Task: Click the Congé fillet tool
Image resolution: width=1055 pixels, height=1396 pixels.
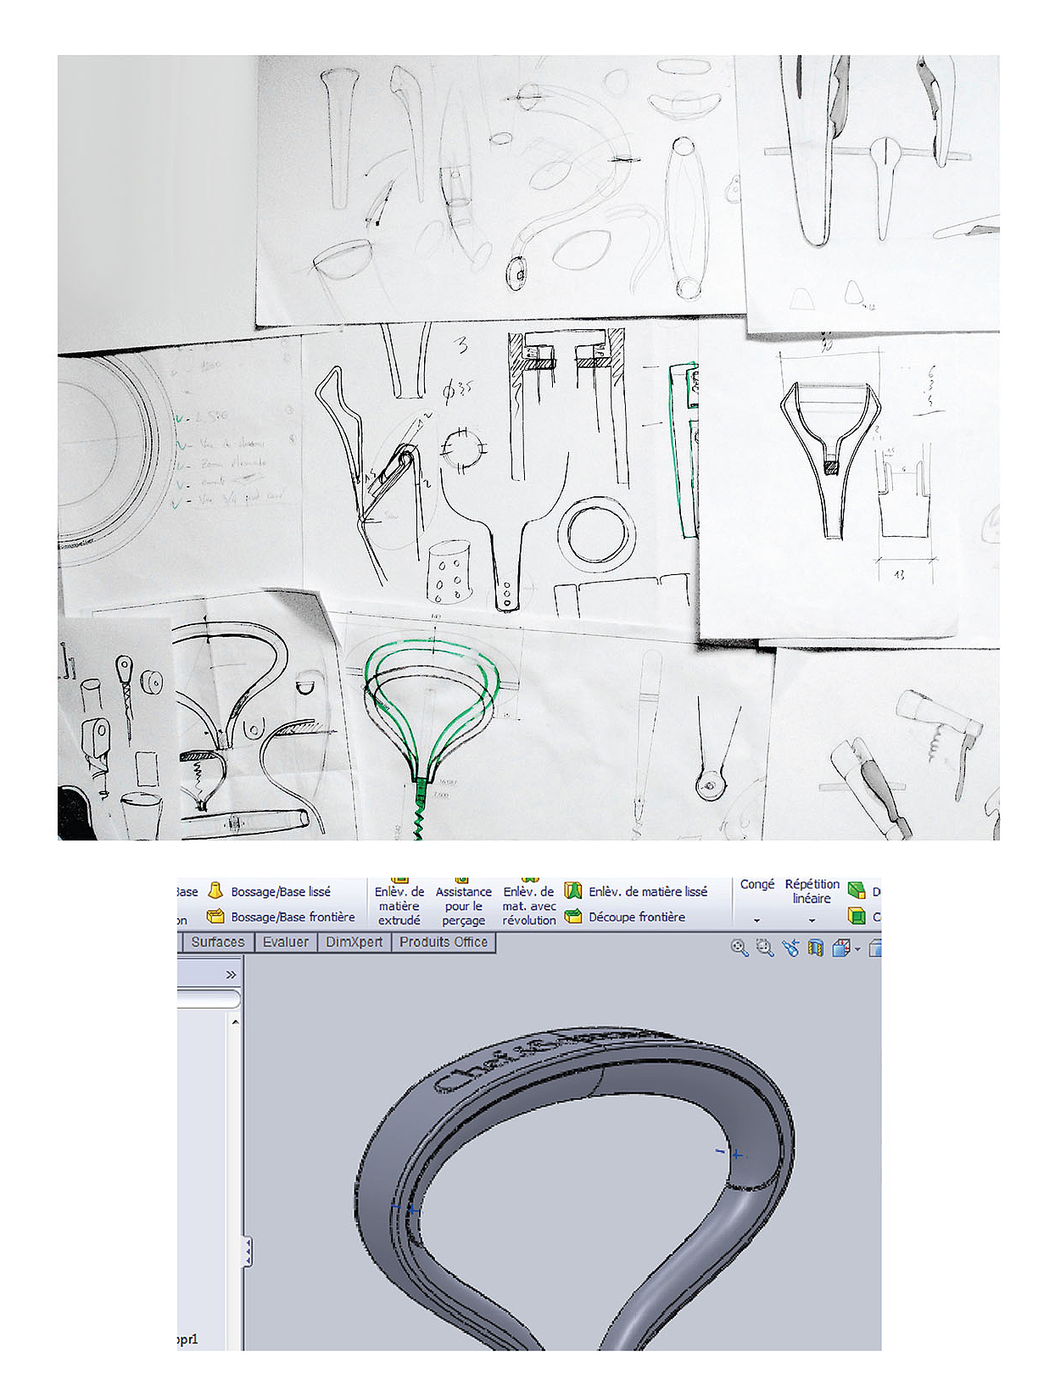Action: pyautogui.click(x=757, y=885)
